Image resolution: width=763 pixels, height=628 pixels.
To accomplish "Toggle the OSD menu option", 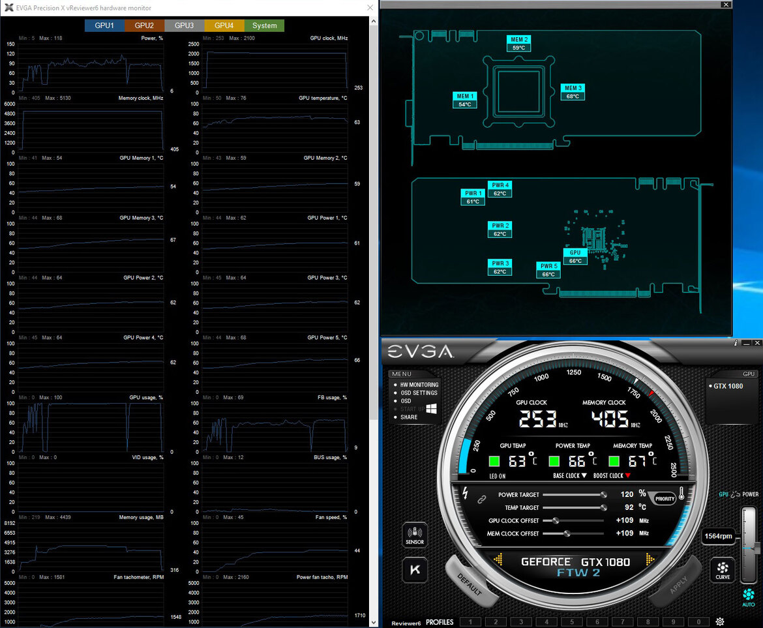I will tap(406, 401).
